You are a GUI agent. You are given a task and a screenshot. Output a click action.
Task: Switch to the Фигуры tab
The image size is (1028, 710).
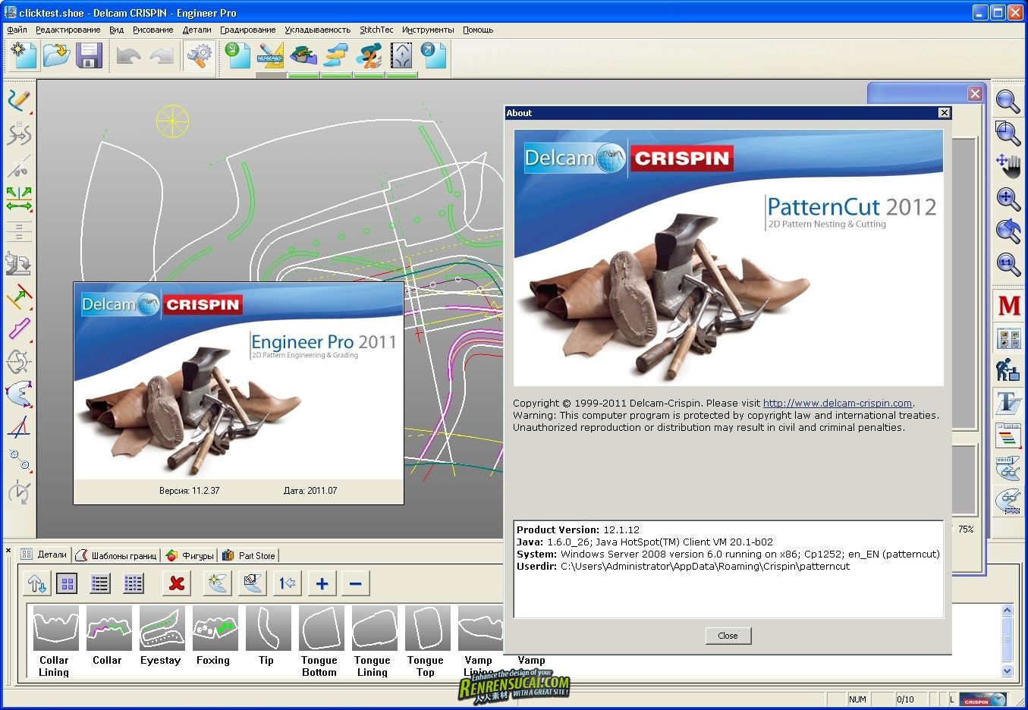click(190, 555)
